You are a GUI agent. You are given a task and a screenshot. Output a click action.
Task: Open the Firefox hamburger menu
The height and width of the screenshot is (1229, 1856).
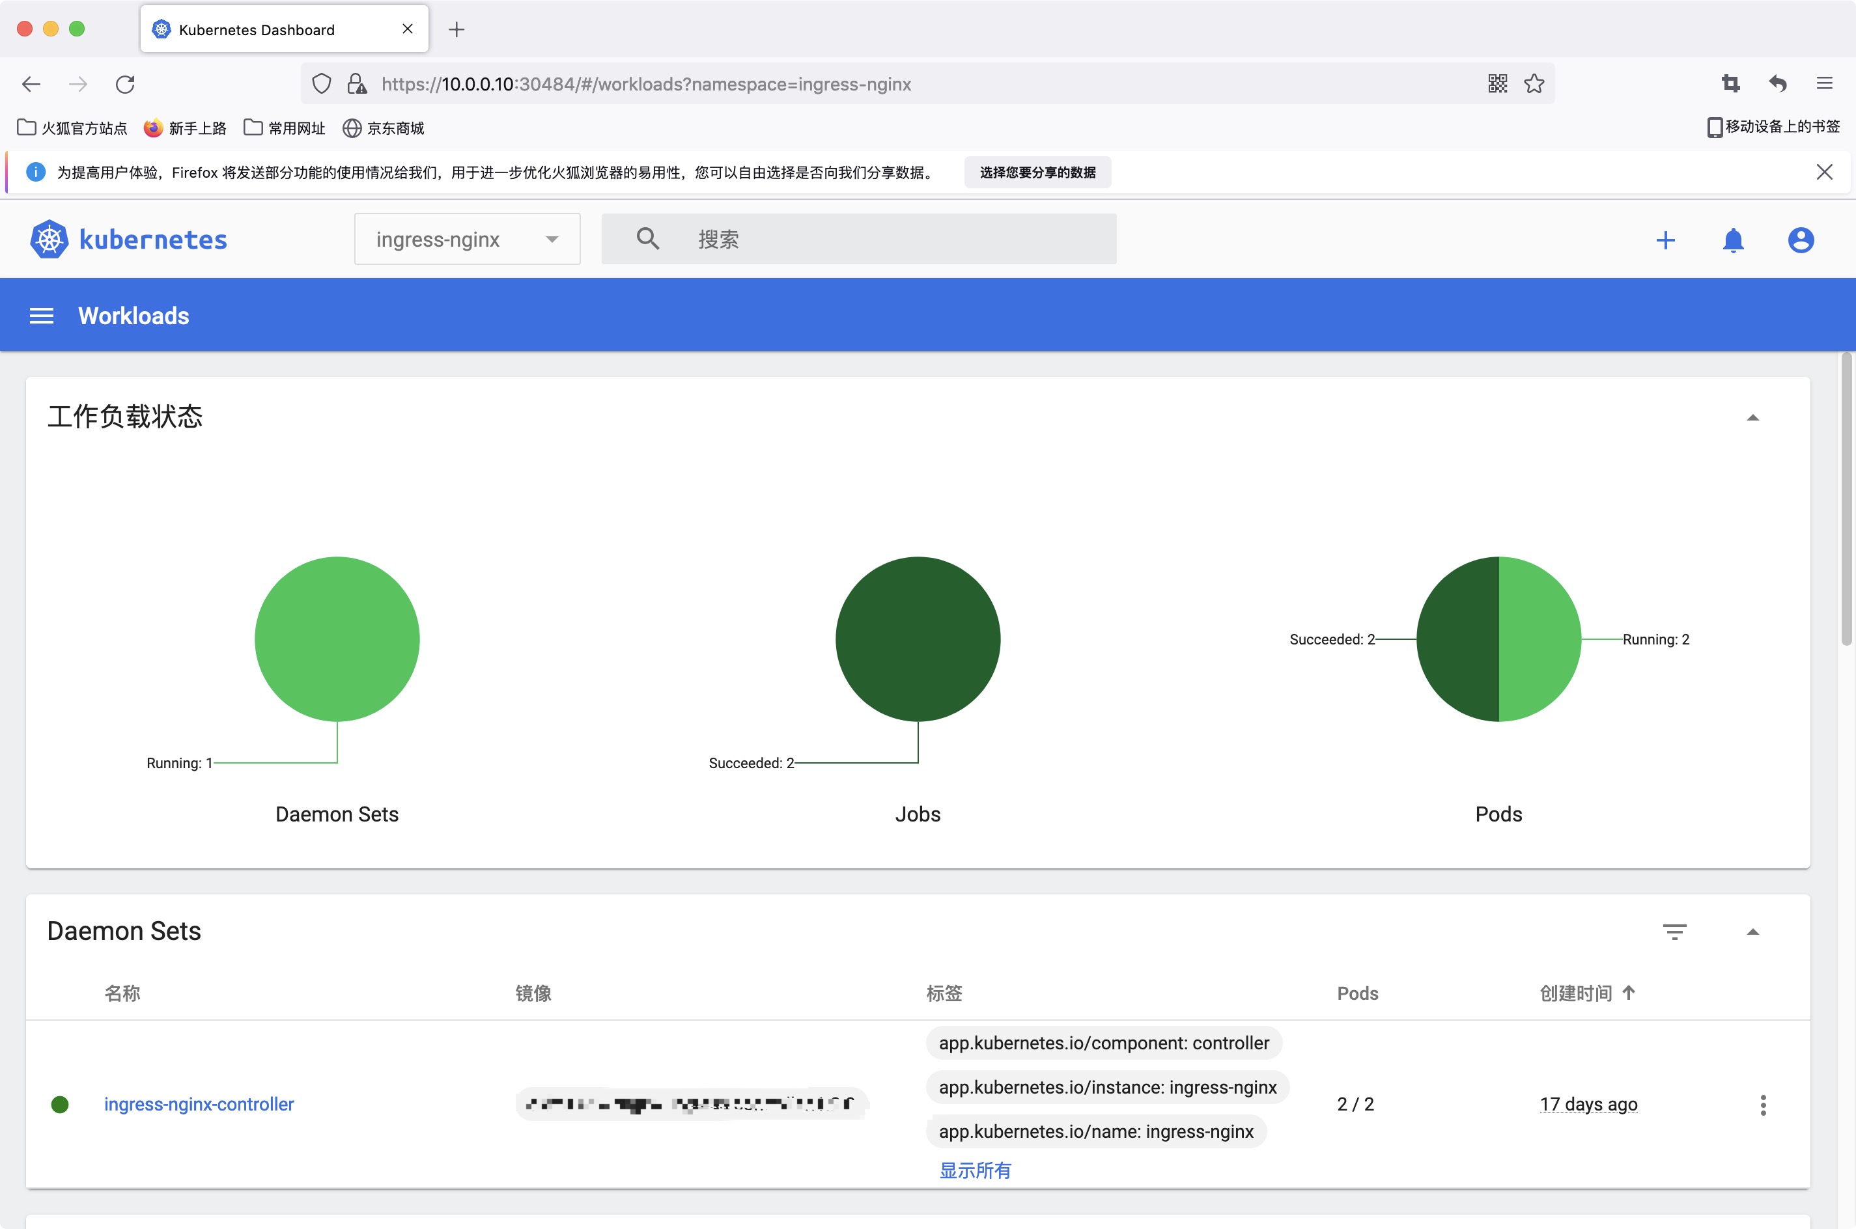point(1825,83)
